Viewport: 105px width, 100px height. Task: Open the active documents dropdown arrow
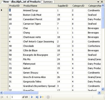coord(98,2)
